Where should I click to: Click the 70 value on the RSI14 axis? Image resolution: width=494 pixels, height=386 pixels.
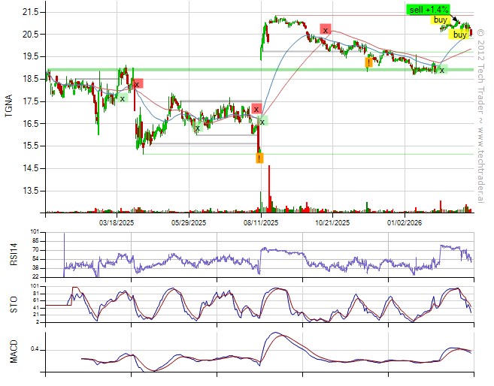35,250
